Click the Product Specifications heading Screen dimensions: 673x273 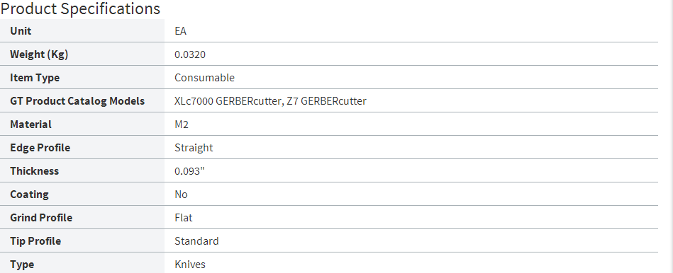(x=80, y=8)
